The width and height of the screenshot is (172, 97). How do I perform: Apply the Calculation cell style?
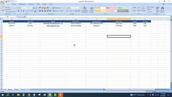tap(112, 11)
